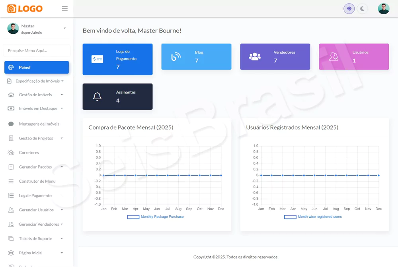The image size is (398, 267).
Task: Toggle Month wise registered users legend swatch
Action: tap(290, 217)
